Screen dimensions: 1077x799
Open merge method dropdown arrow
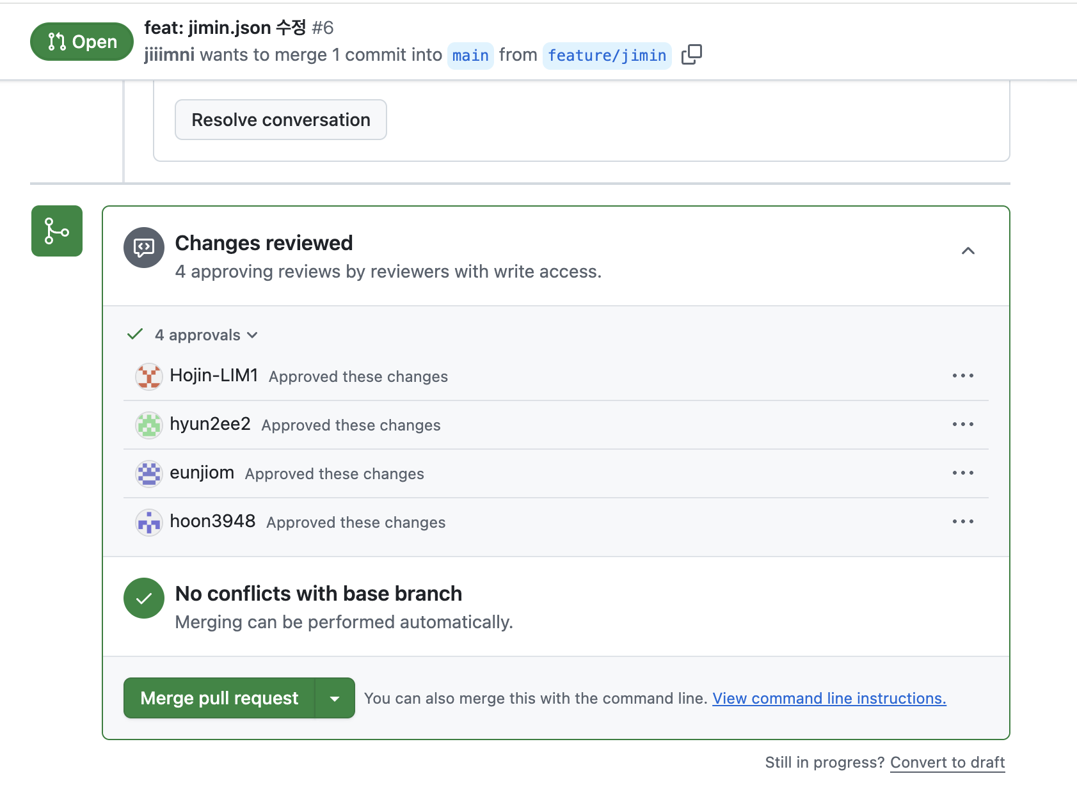335,698
